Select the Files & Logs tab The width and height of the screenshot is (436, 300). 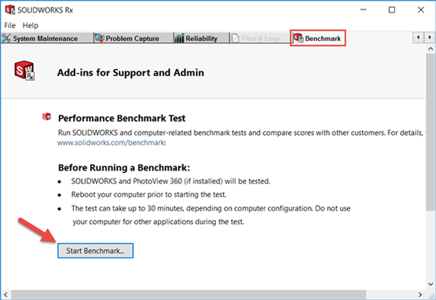[x=260, y=38]
